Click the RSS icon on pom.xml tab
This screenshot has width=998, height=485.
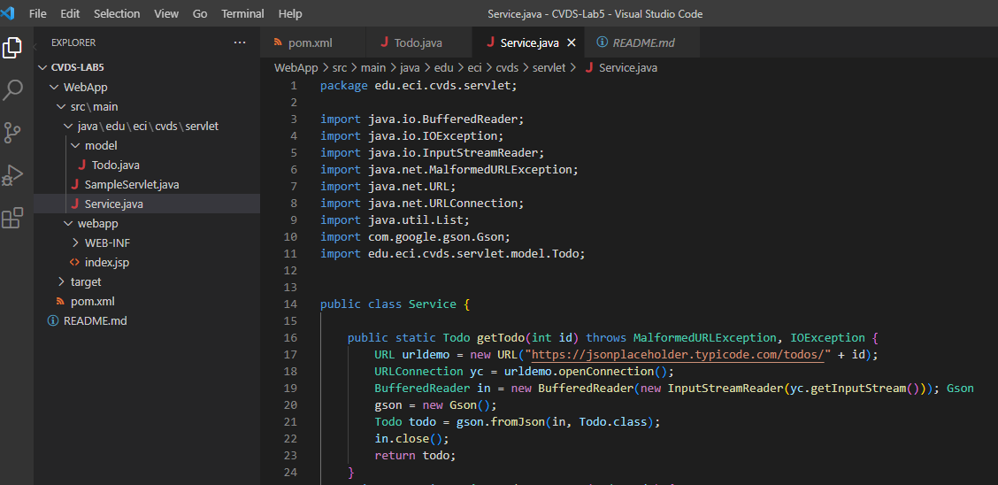click(x=278, y=42)
